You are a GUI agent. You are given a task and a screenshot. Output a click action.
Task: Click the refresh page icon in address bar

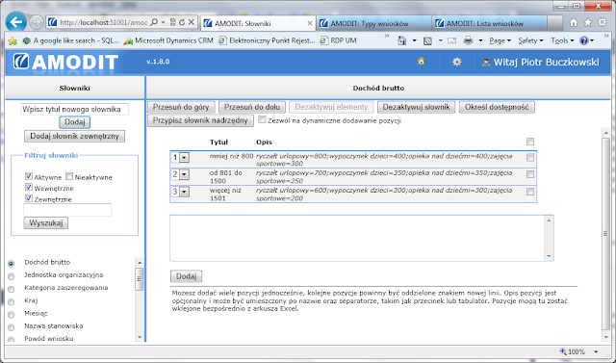[x=182, y=22]
